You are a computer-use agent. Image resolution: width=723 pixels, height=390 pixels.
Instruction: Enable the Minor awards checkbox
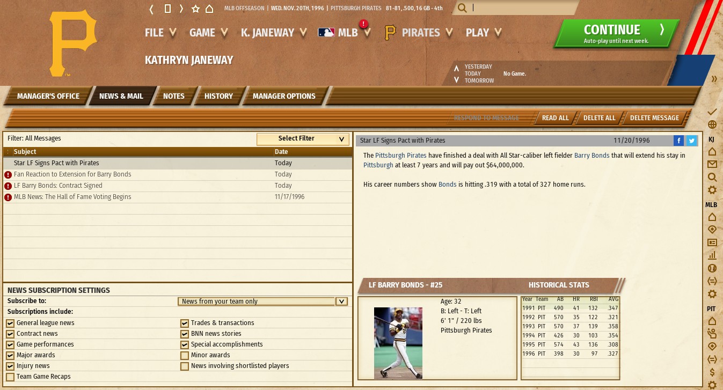[185, 355]
